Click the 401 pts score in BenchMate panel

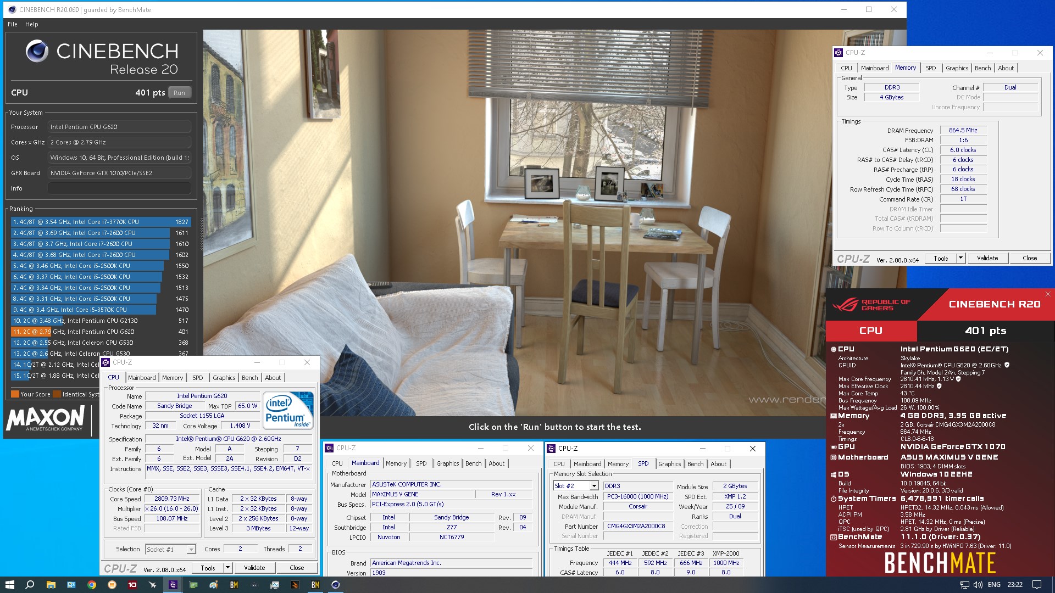click(x=985, y=331)
